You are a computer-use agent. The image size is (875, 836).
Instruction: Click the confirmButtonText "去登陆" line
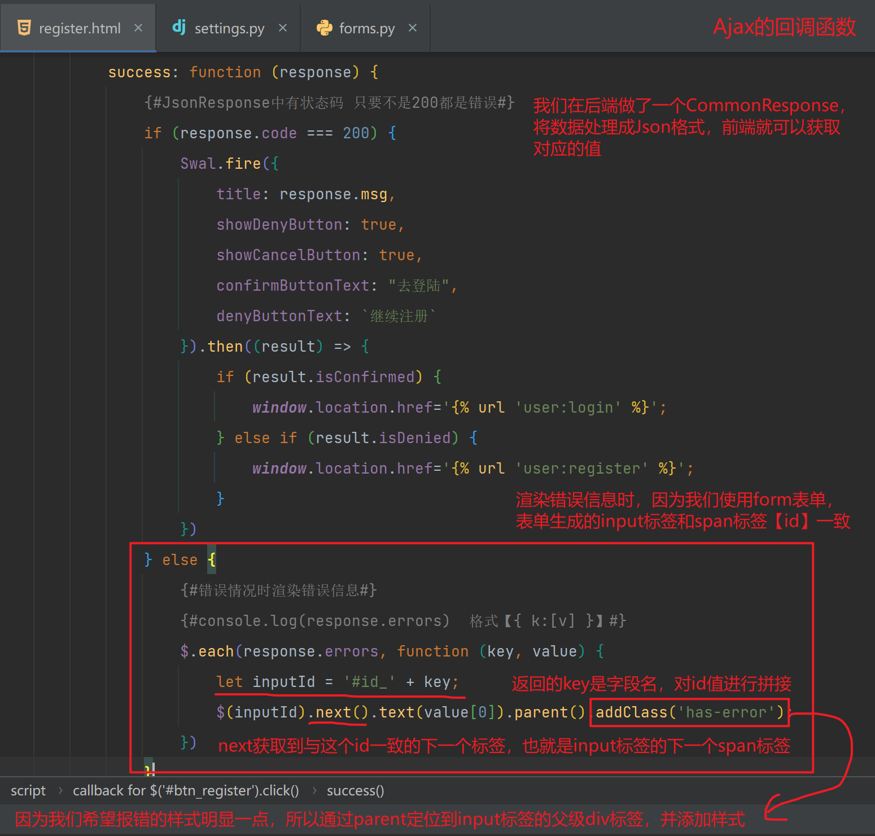pyautogui.click(x=337, y=286)
